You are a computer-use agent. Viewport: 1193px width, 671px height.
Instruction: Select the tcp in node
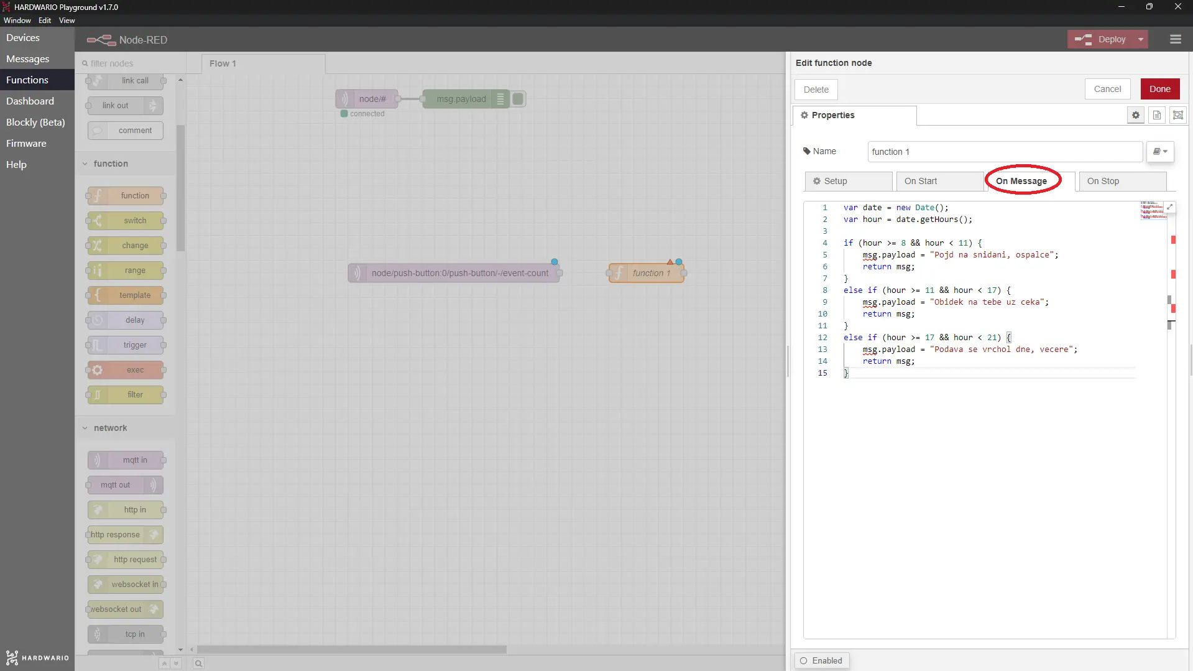(x=126, y=634)
